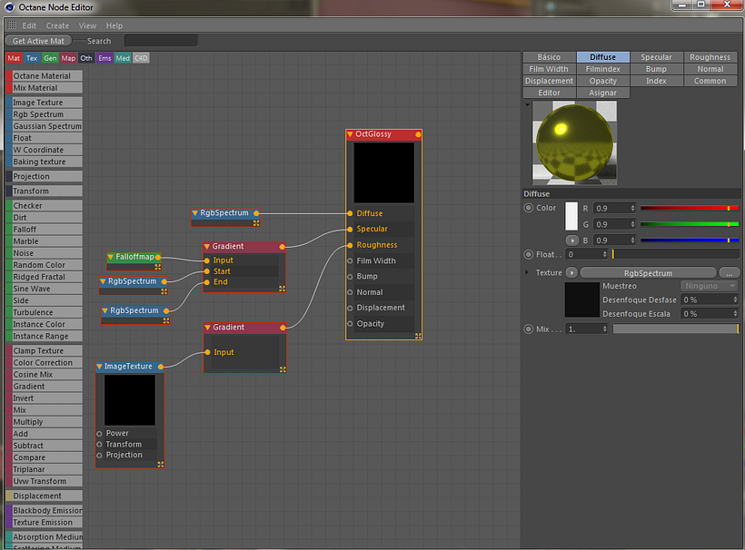This screenshot has width=745, height=550.
Task: Add a Color Correction node from list
Action: pos(45,362)
